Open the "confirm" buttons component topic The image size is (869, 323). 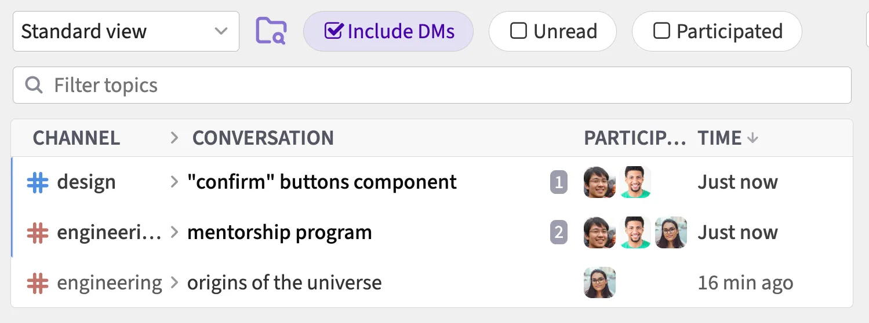[x=322, y=182]
